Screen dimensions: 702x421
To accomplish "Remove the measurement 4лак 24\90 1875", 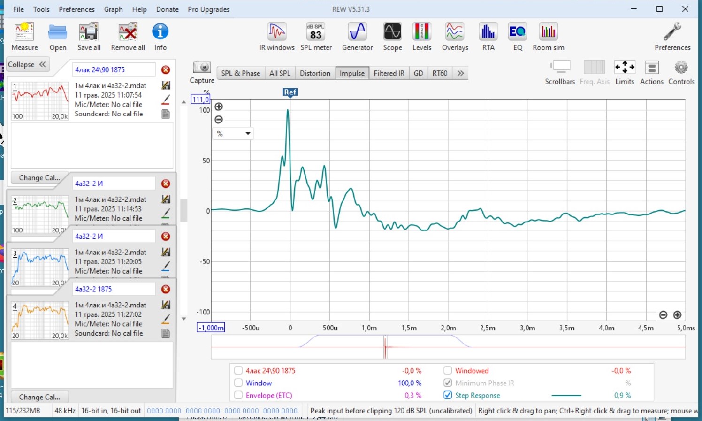I will pos(166,69).
